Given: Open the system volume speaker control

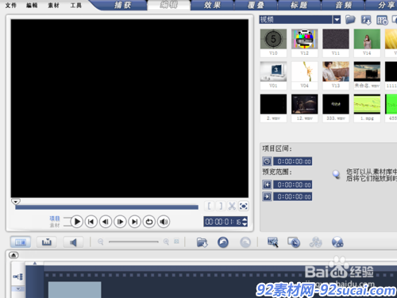Looking at the screenshot, I should point(164,222).
